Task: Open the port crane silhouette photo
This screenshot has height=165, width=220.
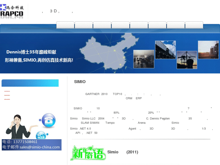Action: point(187,60)
